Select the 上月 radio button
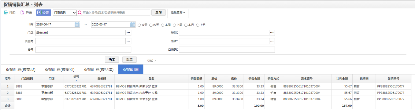Screen dimensions: 415x110 198,25
